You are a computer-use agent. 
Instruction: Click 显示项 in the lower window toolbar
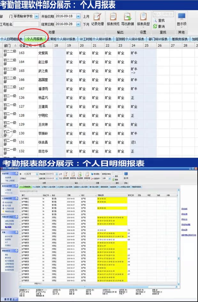[x=126, y=176]
